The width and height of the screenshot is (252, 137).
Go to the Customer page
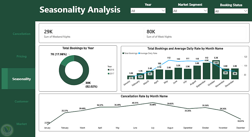[x=21, y=101]
